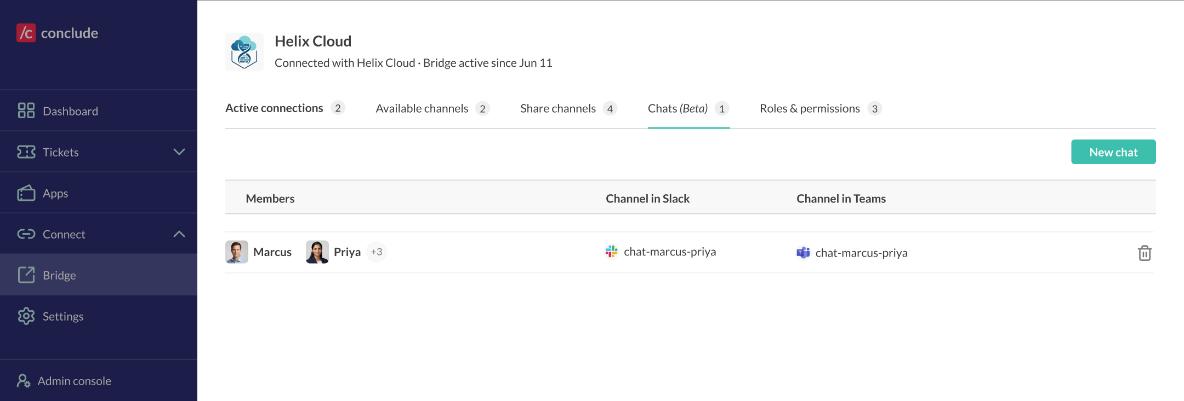This screenshot has height=401, width=1184.
Task: Select the Chats (Beta) tab
Action: point(688,108)
